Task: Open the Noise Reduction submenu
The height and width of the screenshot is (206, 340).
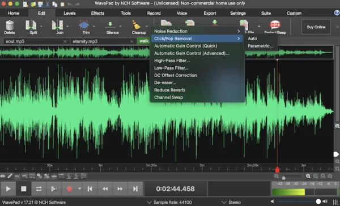Action: [197, 31]
